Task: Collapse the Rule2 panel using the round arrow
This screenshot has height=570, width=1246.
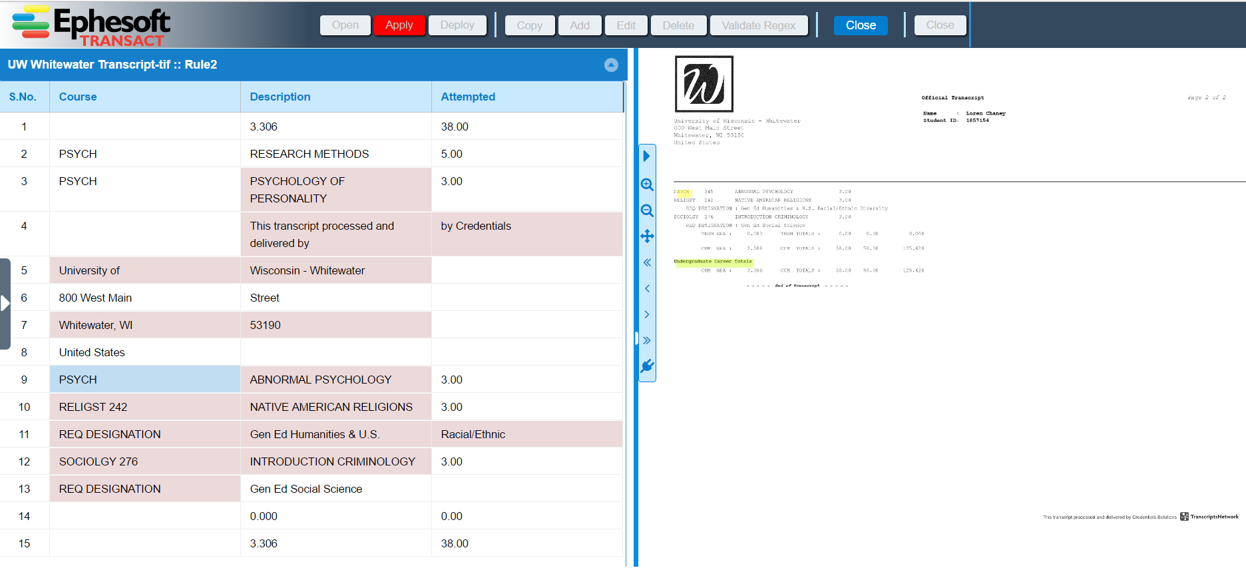Action: click(x=611, y=65)
